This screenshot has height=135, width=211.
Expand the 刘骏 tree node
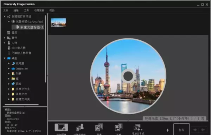[9, 74]
